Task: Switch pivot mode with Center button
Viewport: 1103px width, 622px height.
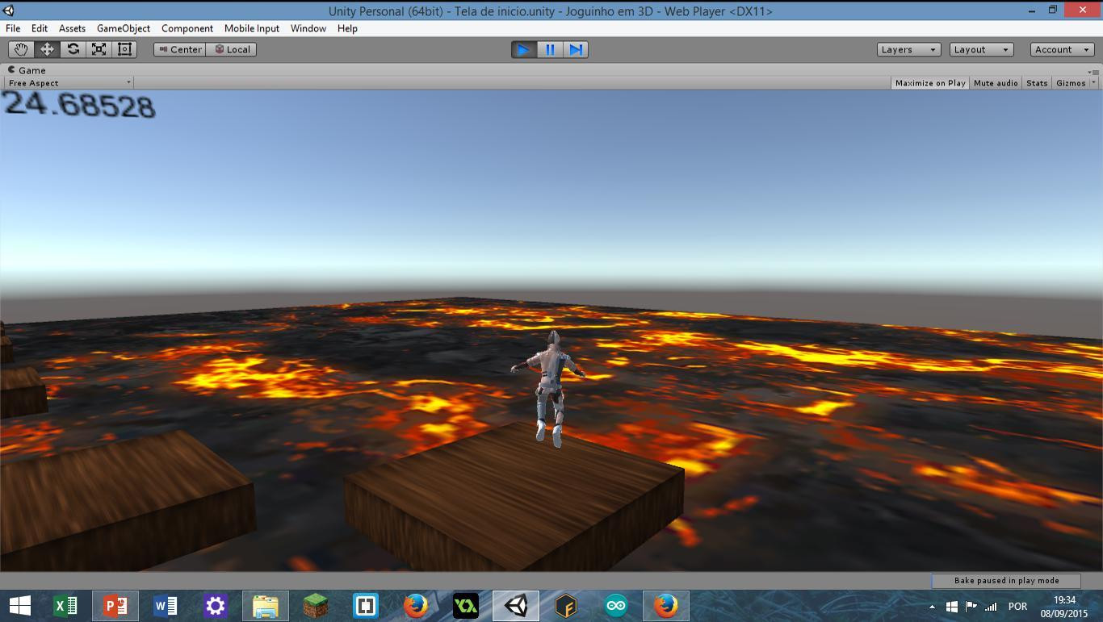Action: [180, 49]
